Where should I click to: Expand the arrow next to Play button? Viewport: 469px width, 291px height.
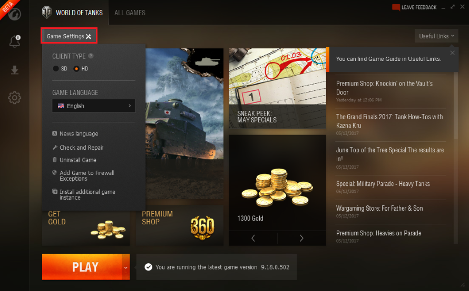tap(125, 267)
